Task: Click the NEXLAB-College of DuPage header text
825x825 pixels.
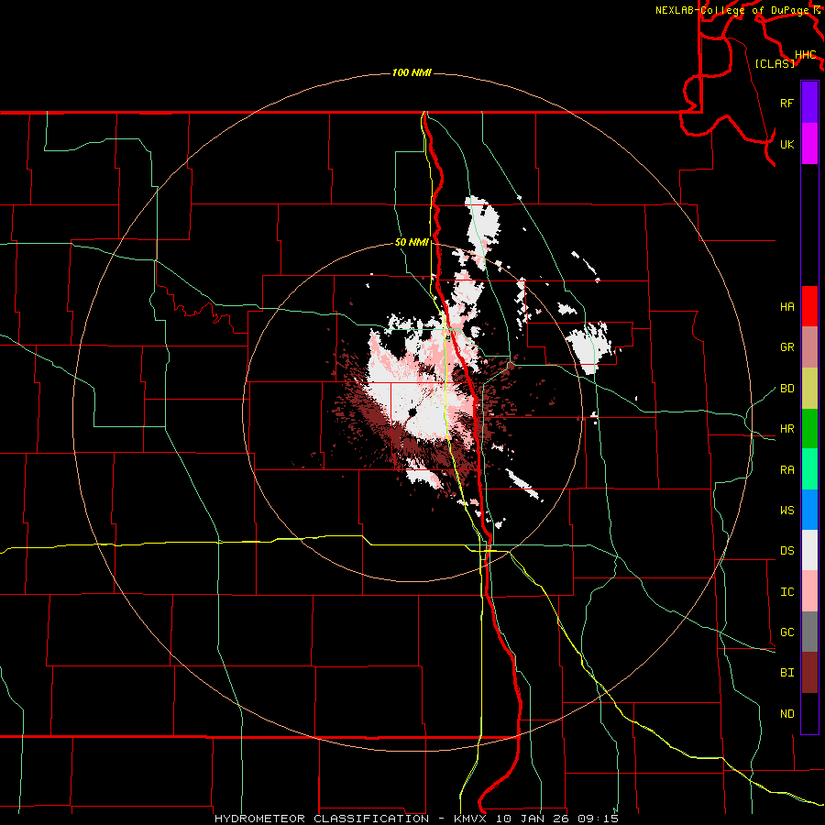Action: pyautogui.click(x=731, y=10)
